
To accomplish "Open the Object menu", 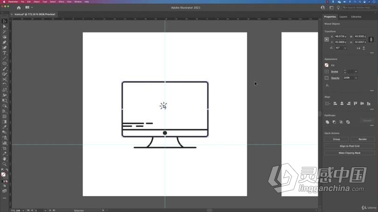I will click(x=36, y=2).
